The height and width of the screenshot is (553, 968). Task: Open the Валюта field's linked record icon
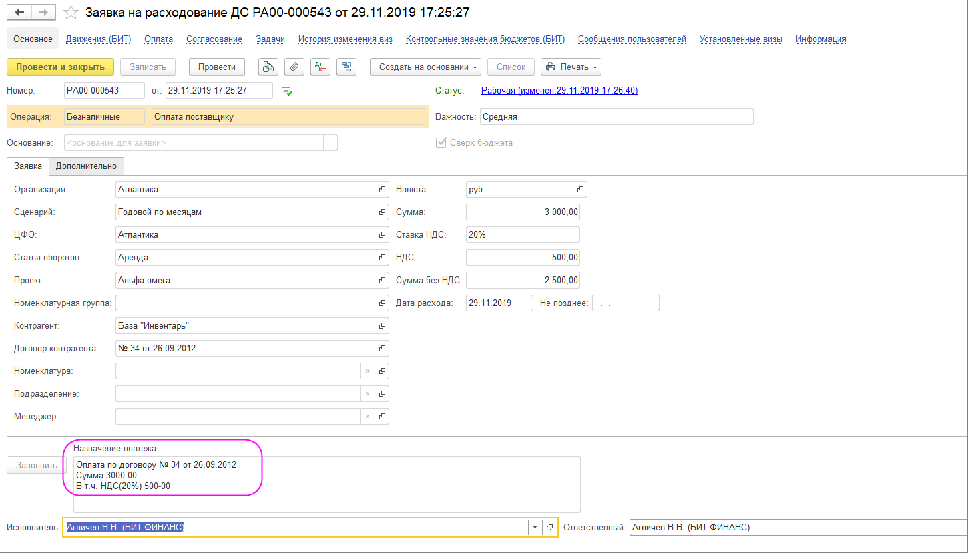(580, 190)
